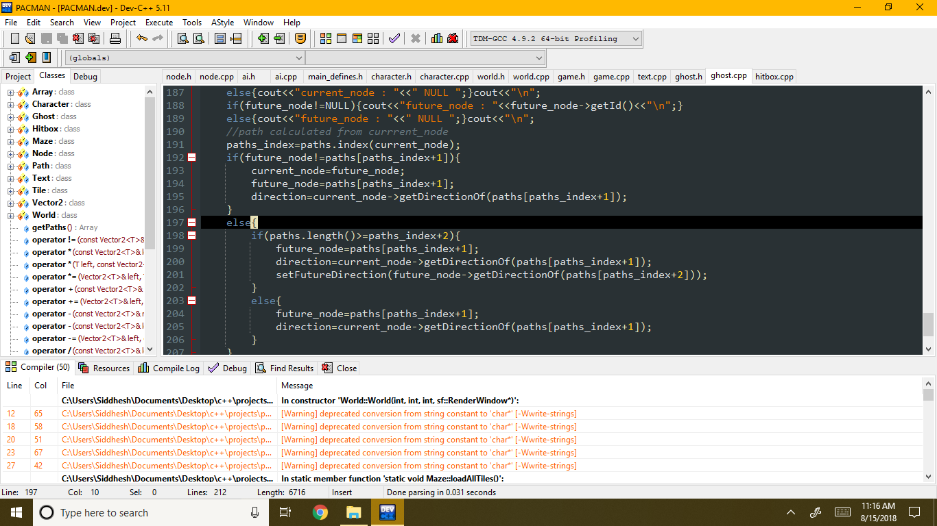The height and width of the screenshot is (526, 937).
Task: Open the Compile Log bottom tab
Action: 169,368
